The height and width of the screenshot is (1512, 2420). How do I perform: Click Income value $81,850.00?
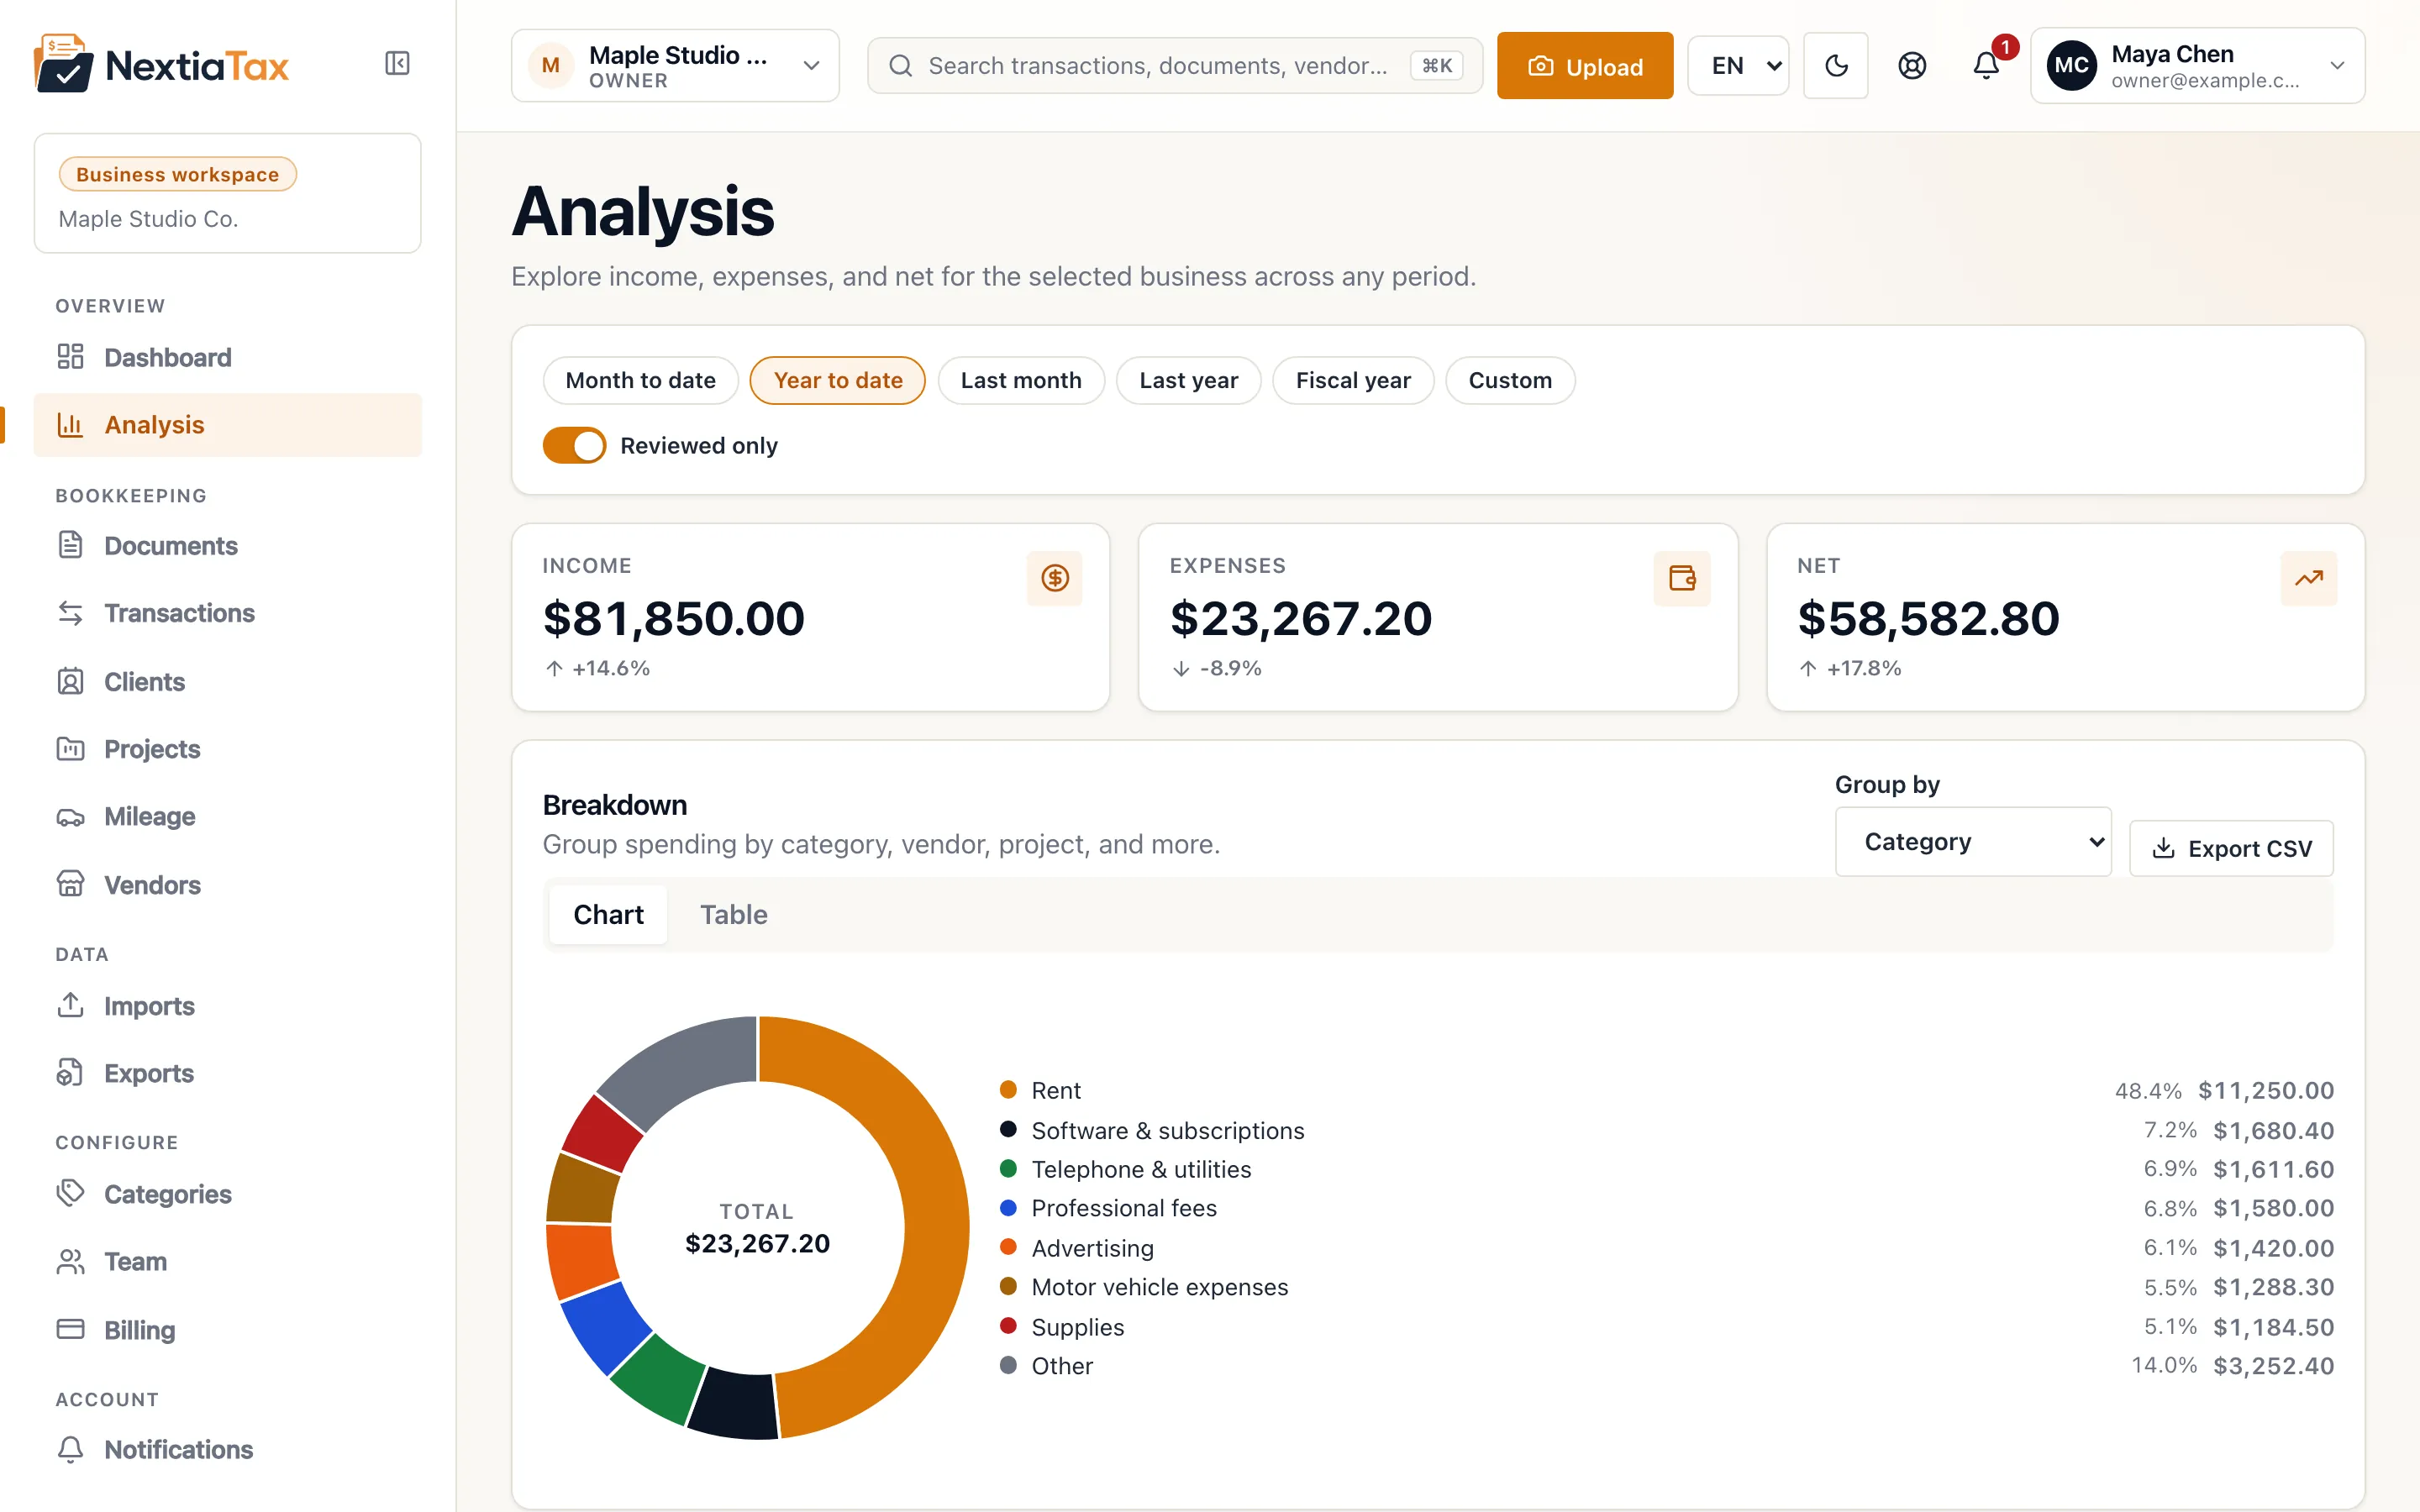673,618
